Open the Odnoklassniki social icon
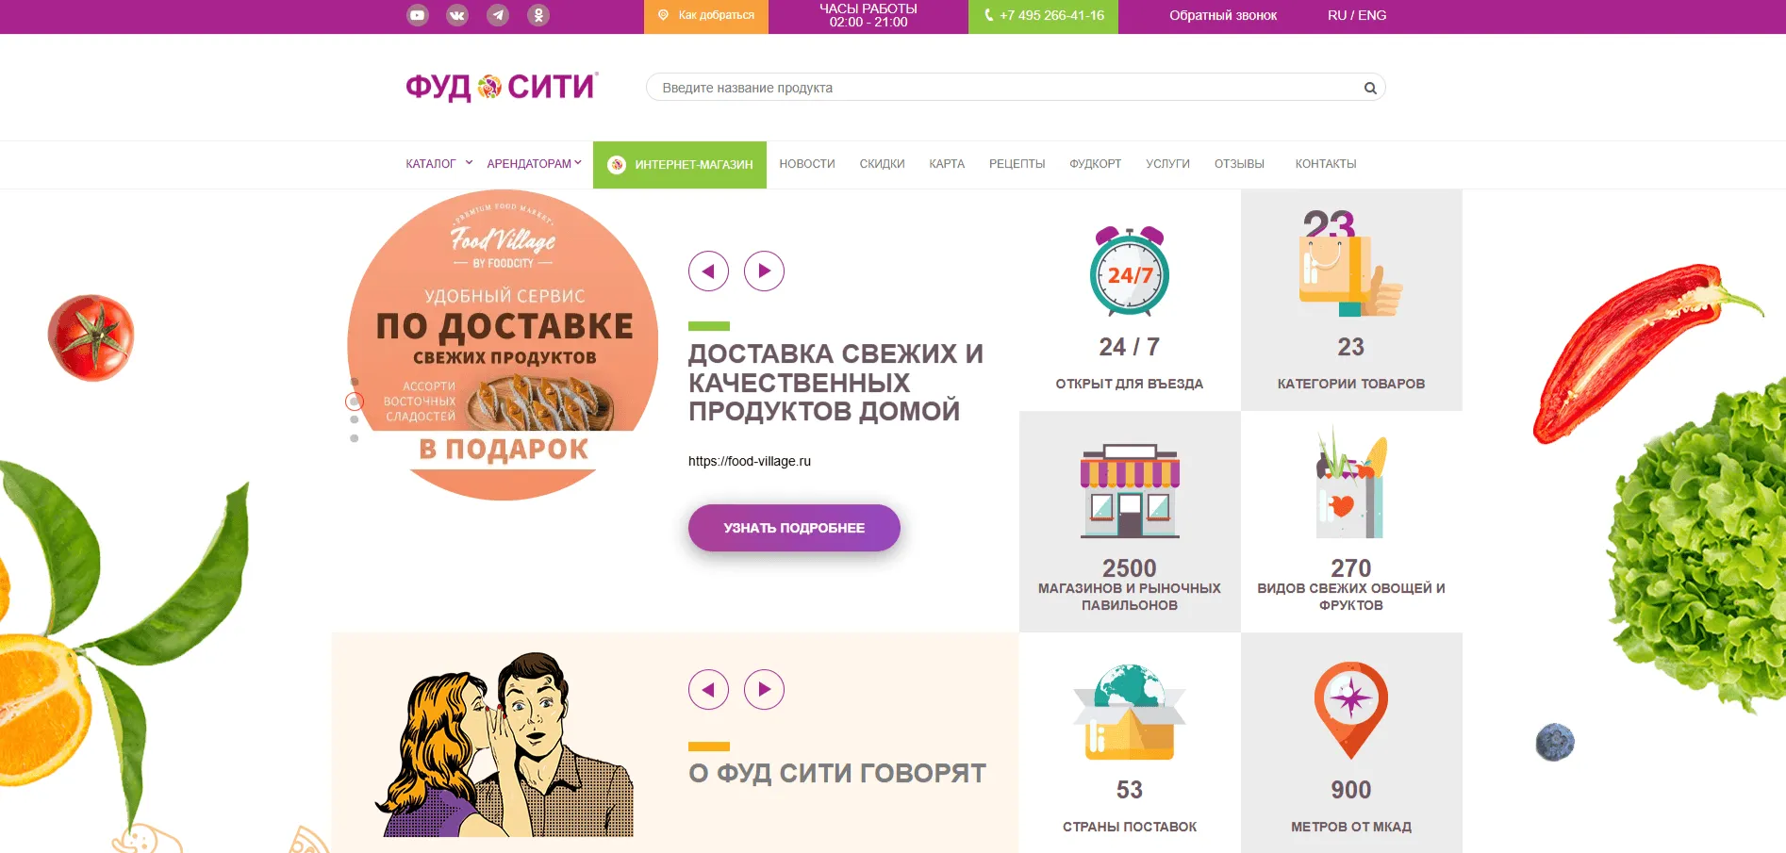Screen dimensions: 1786x853 click(538, 15)
